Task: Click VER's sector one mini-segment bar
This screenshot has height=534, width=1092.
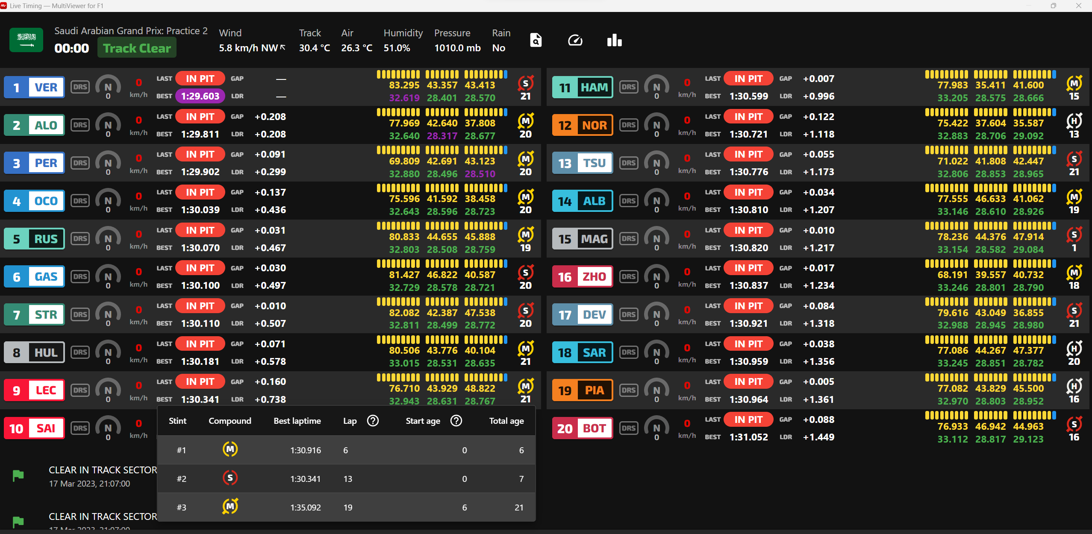Action: pos(397,73)
